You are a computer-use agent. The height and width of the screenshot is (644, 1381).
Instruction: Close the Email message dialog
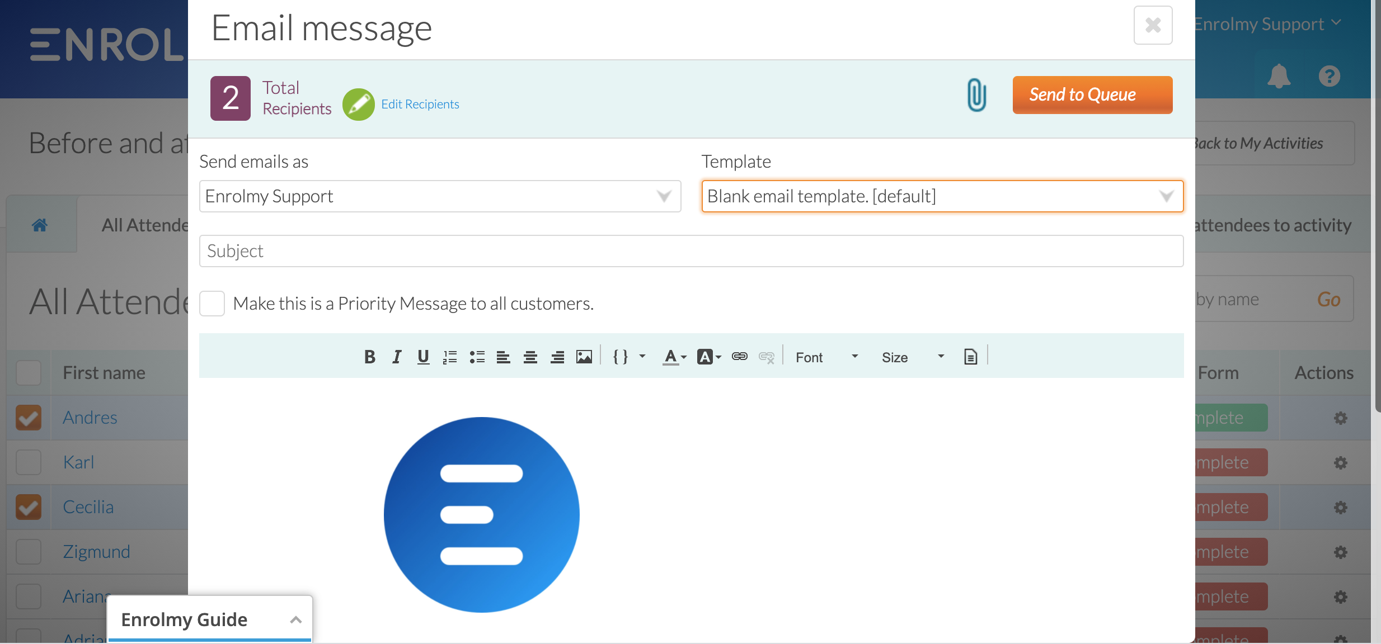(x=1153, y=25)
